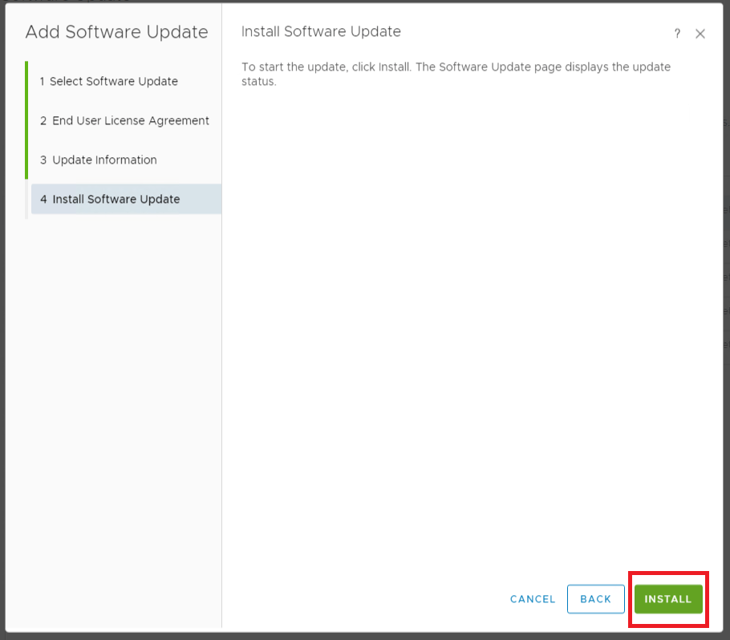Go to Select Software Update step
Viewport: 730px width, 640px height.
(x=113, y=81)
